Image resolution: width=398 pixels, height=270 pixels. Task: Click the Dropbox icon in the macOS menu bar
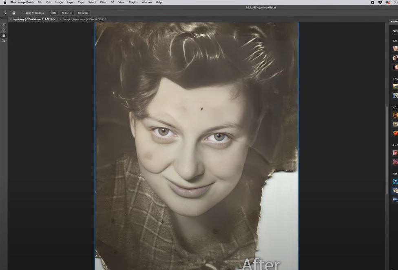pos(380,2)
